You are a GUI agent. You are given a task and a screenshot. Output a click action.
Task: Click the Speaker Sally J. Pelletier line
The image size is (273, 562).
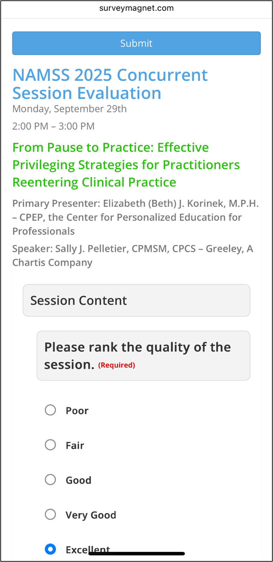[133, 256]
